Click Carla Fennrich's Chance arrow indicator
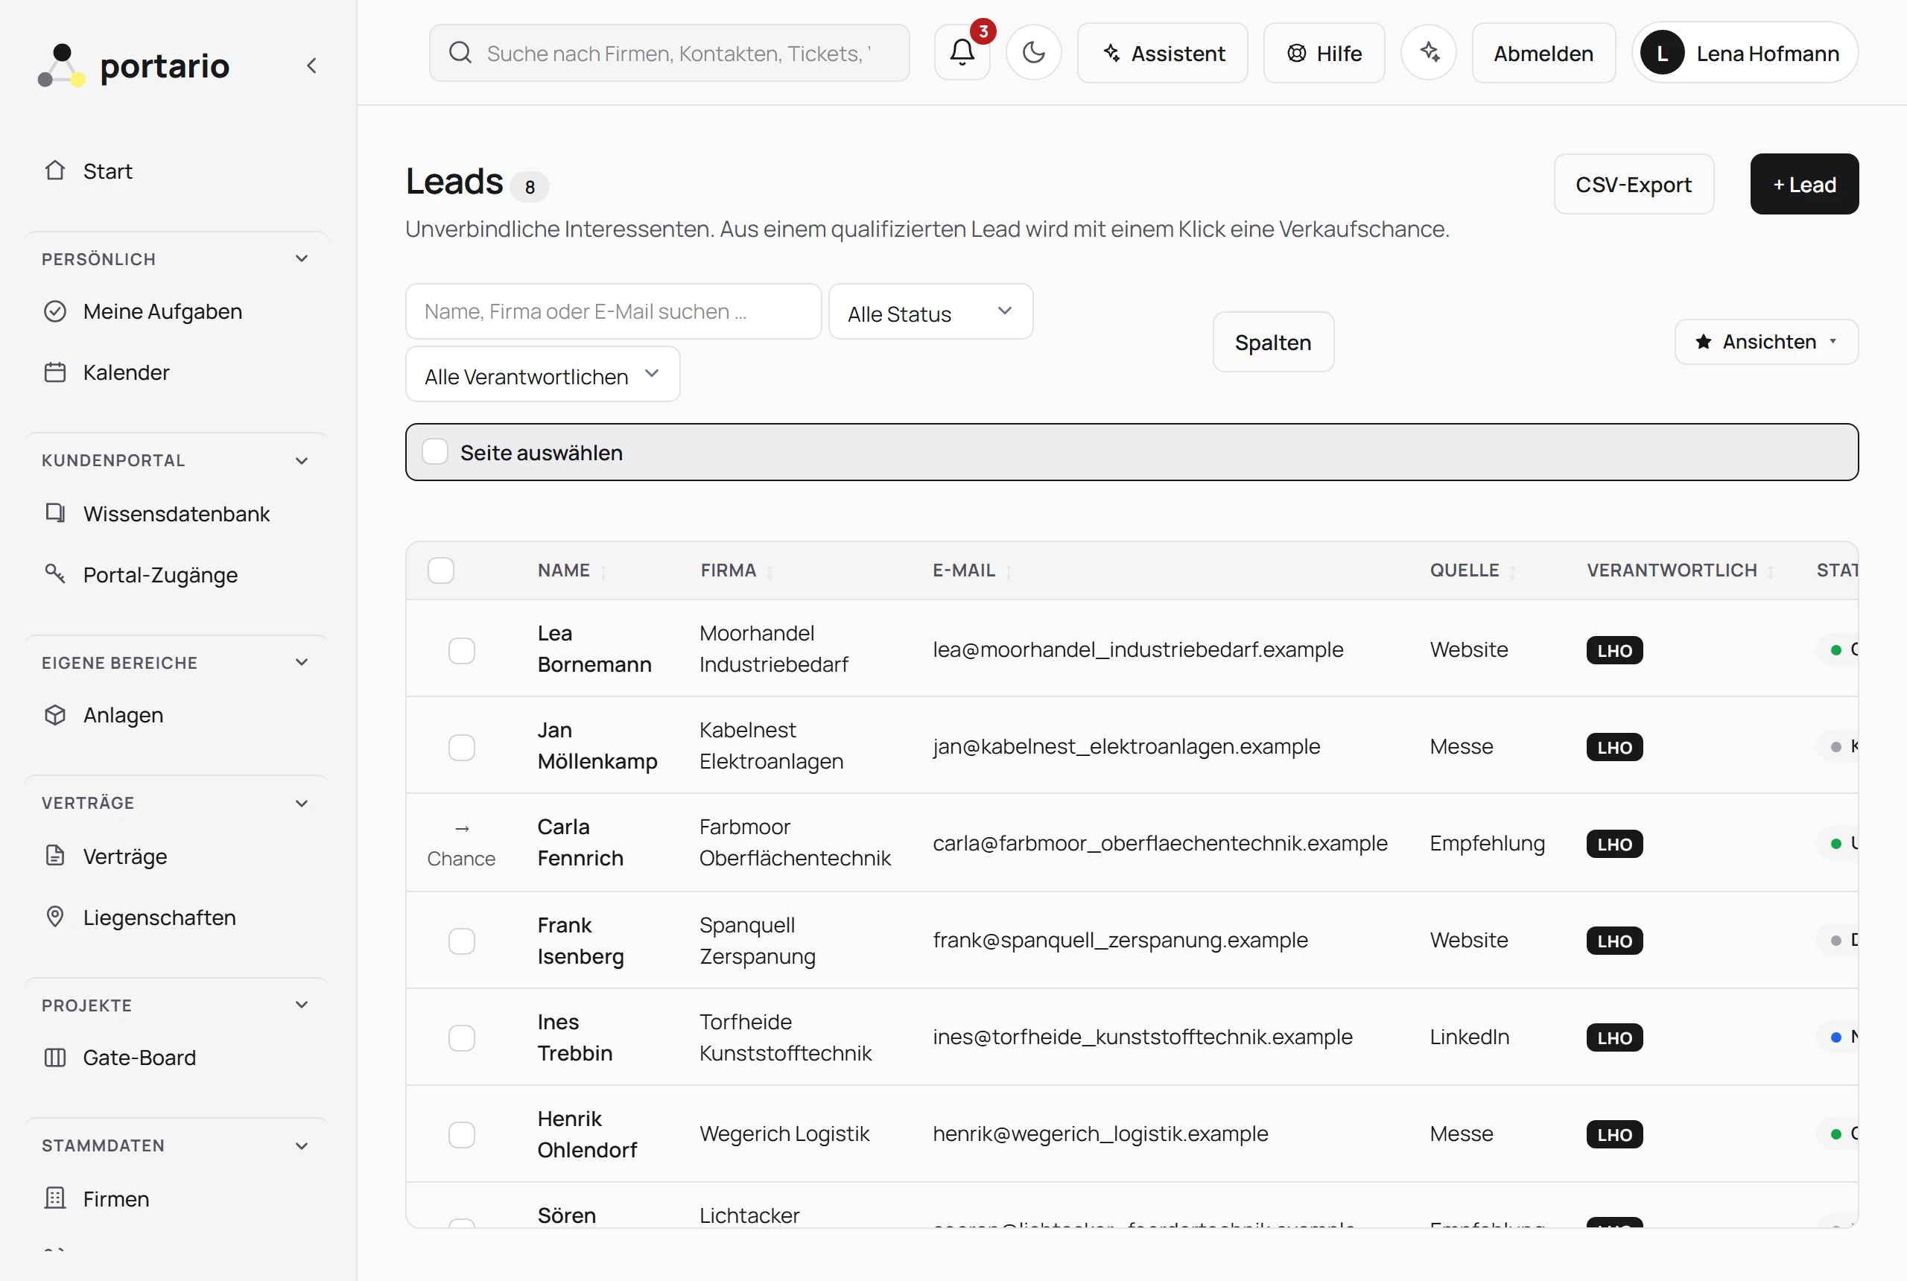The image size is (1907, 1281). [462, 843]
